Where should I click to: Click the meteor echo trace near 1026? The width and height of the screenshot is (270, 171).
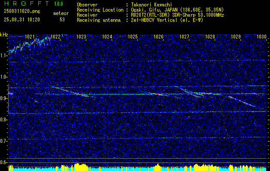click(158, 94)
